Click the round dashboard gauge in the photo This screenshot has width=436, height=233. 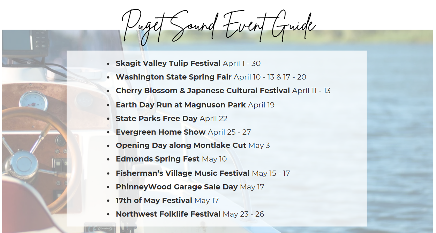(33, 101)
